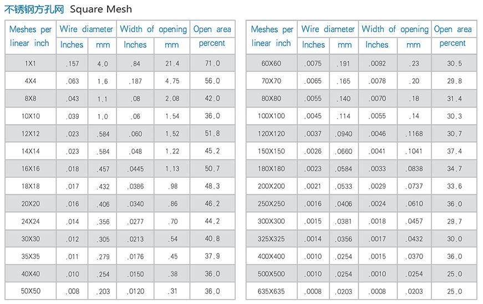Image resolution: width=483 pixels, height=304 pixels.
Task: Click the 21.4 mm opening value
Action: pos(172,63)
